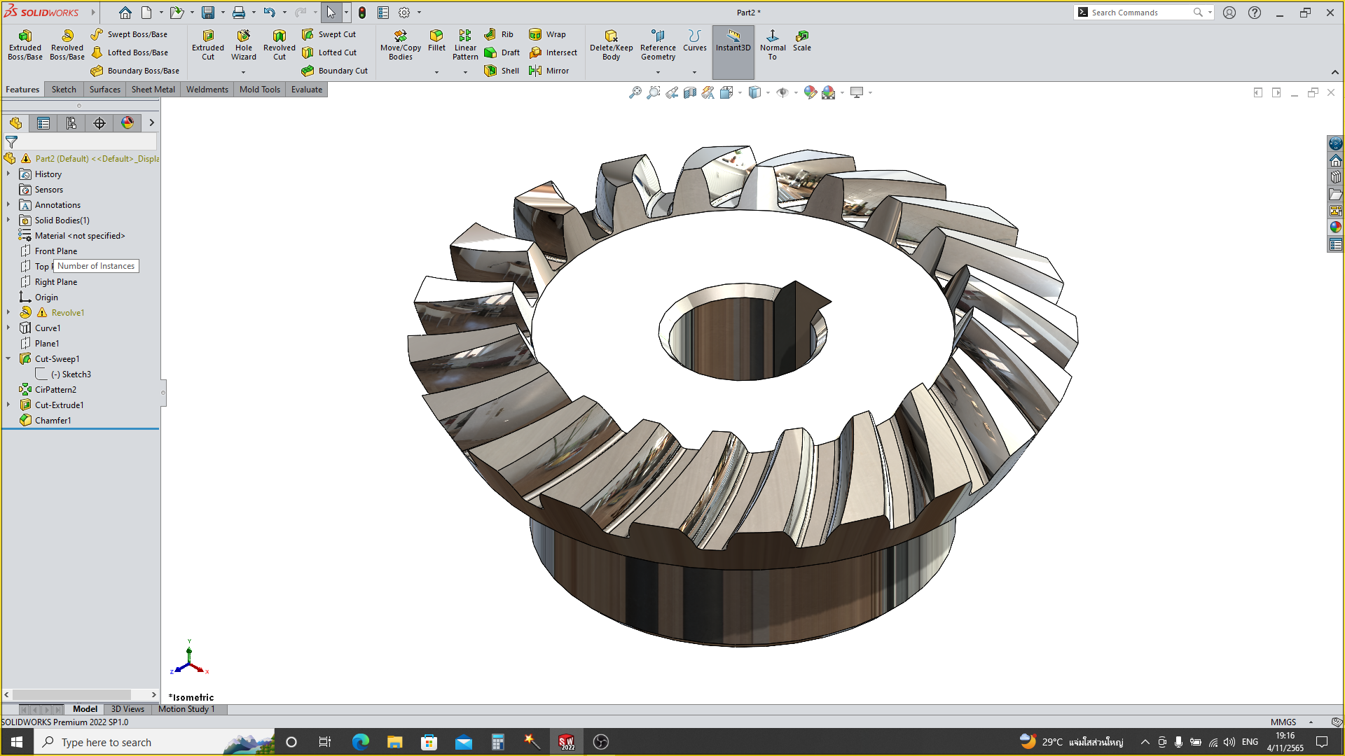
Task: Select the Boundary Cut tool
Action: click(335, 71)
